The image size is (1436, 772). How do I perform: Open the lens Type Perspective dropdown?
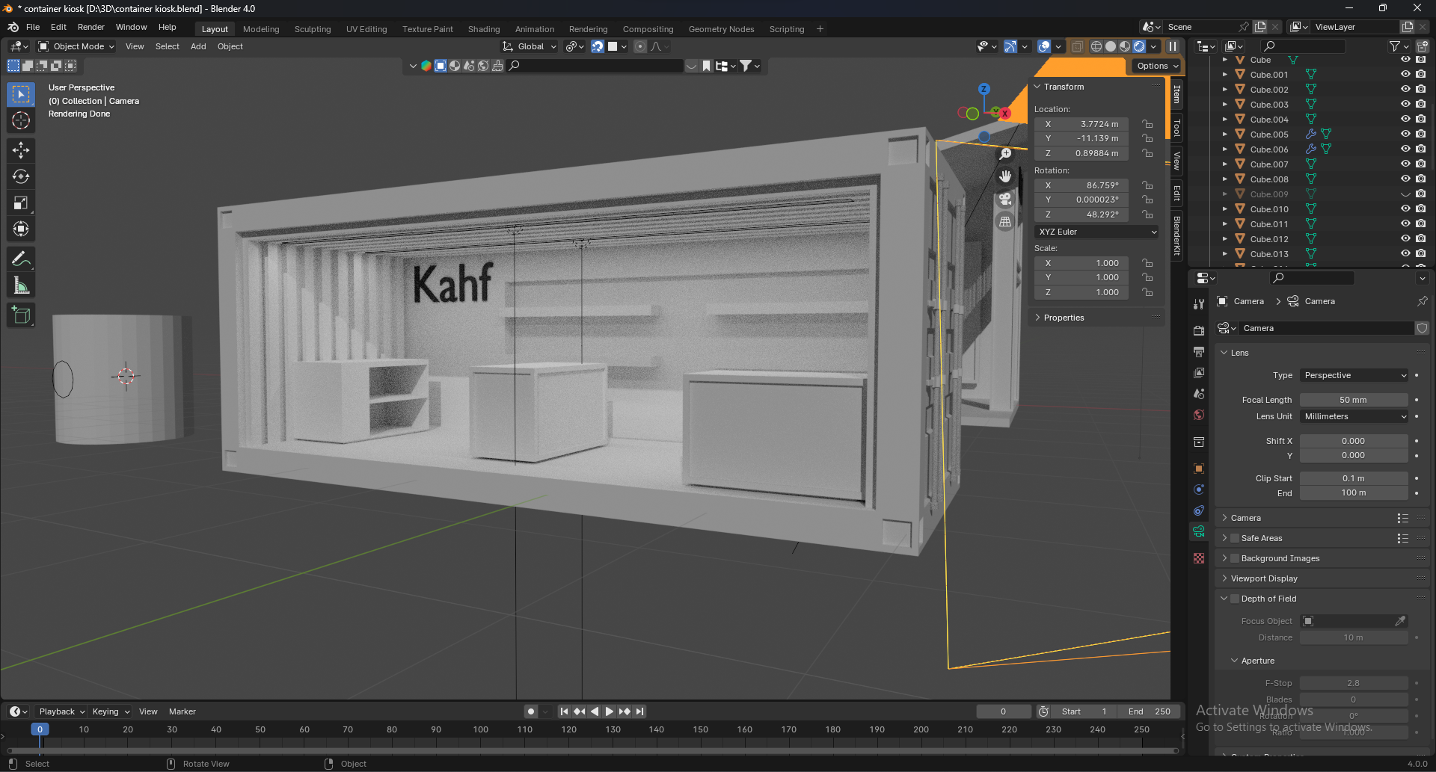click(x=1354, y=375)
